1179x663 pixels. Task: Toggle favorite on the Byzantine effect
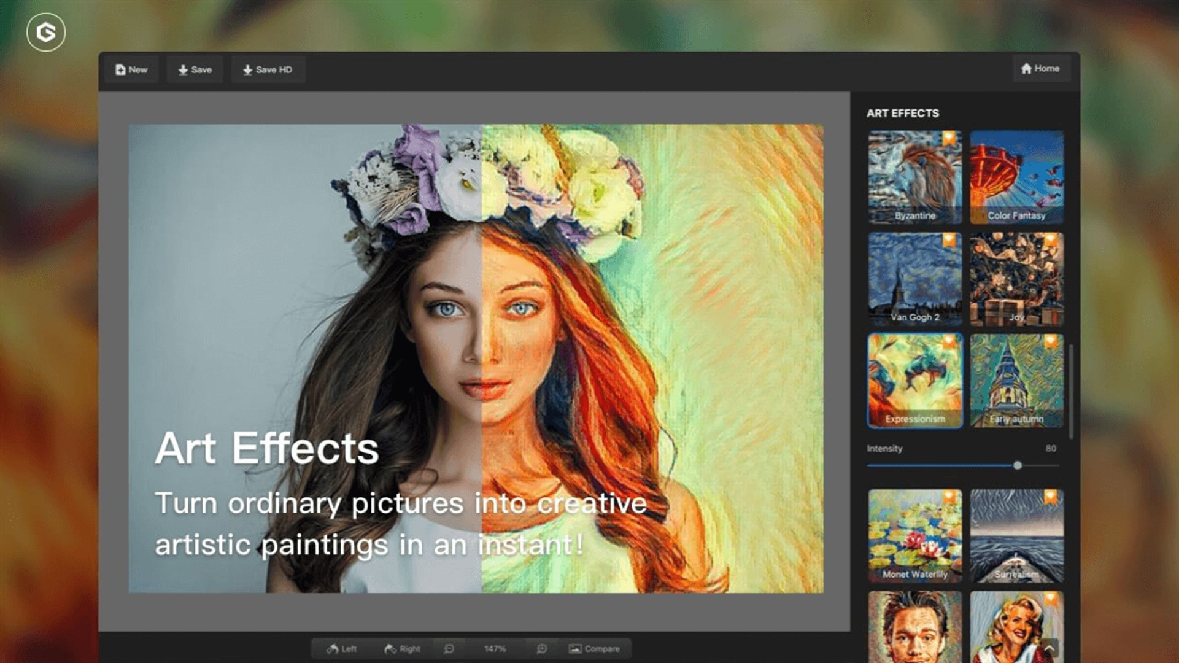click(x=948, y=138)
